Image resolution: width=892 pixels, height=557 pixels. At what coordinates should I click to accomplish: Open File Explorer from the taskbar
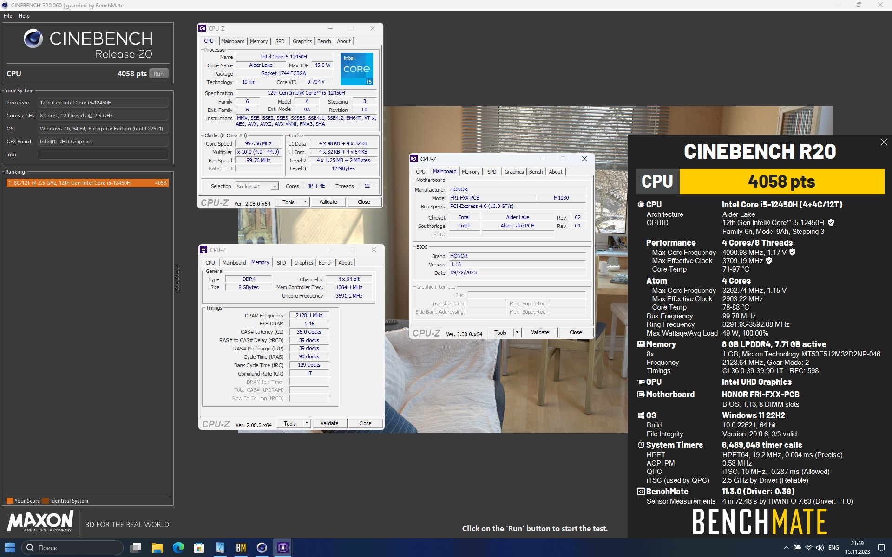pyautogui.click(x=157, y=548)
